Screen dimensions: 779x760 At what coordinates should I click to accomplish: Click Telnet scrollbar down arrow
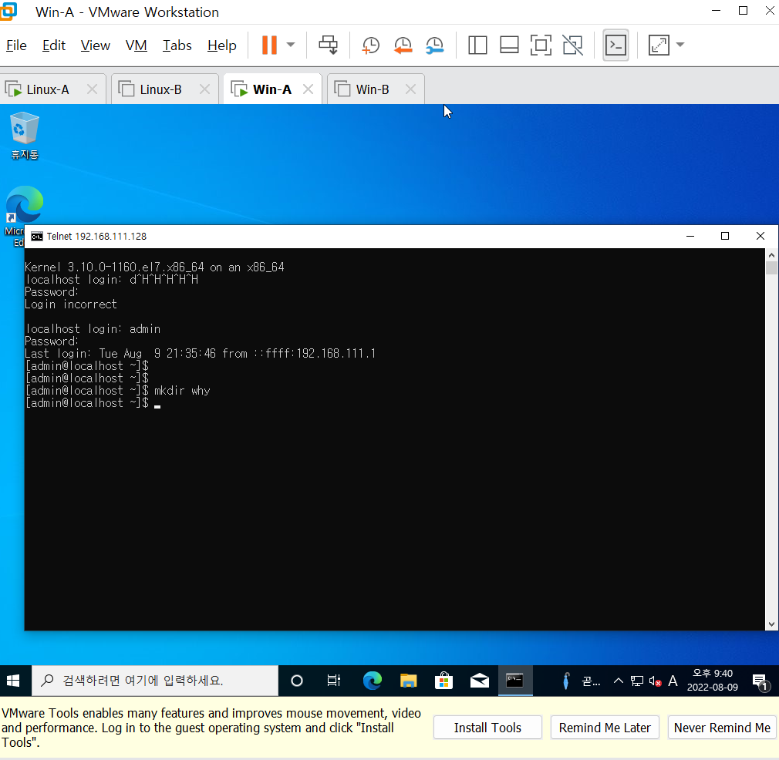tap(771, 624)
